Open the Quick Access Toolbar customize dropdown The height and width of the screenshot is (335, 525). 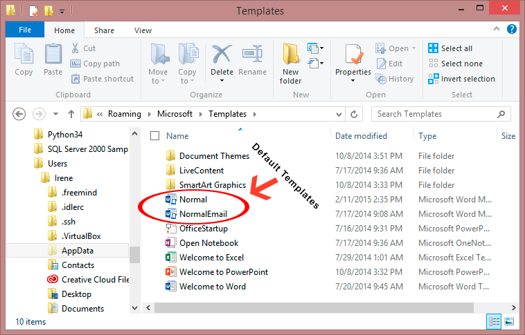62,12
